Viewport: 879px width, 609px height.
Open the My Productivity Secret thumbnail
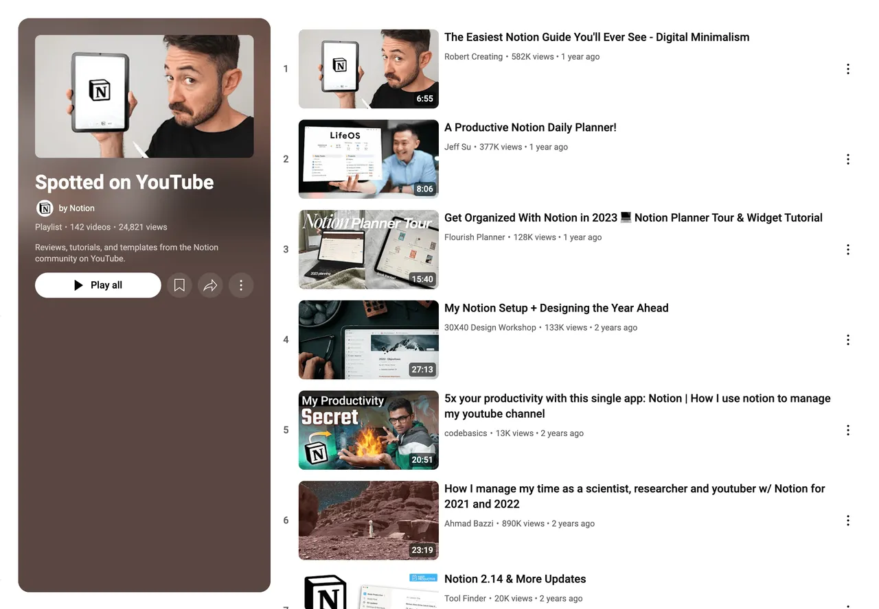coord(368,430)
